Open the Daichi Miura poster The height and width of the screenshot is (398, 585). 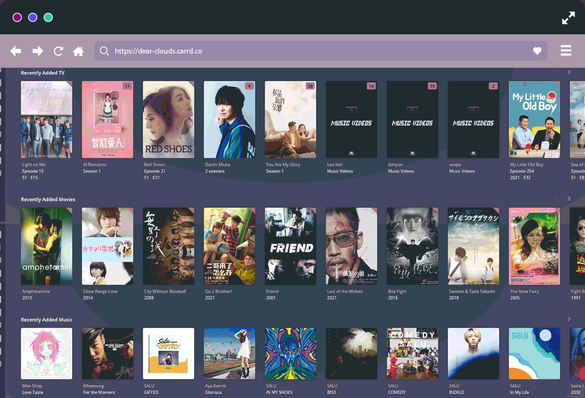229,120
